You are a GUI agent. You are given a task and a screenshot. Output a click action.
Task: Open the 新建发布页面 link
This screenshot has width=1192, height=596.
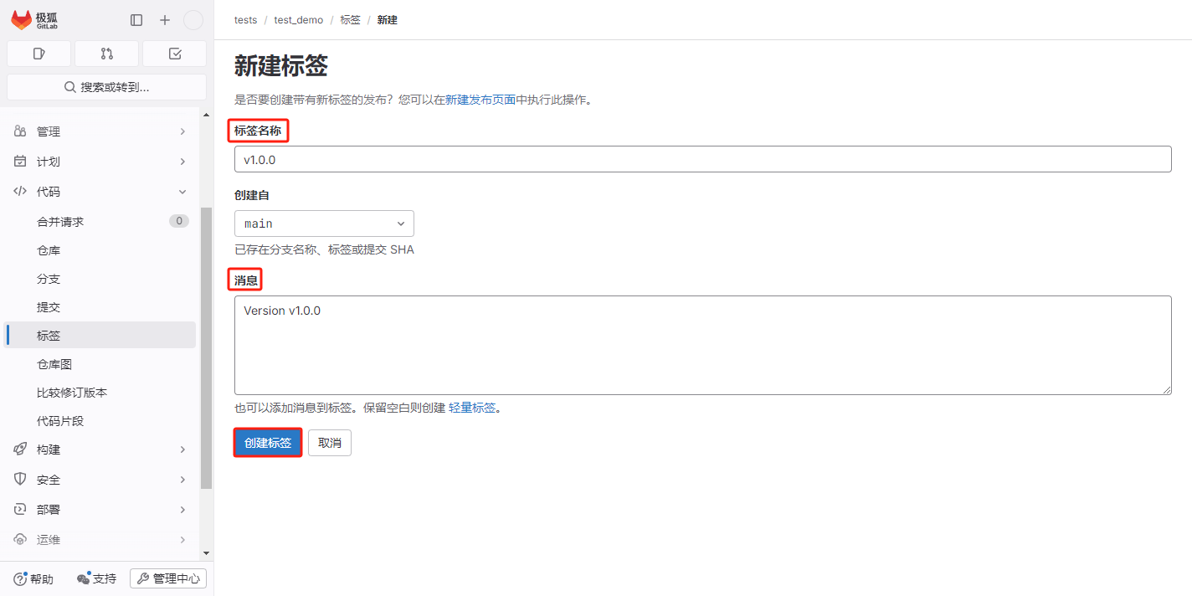(480, 100)
